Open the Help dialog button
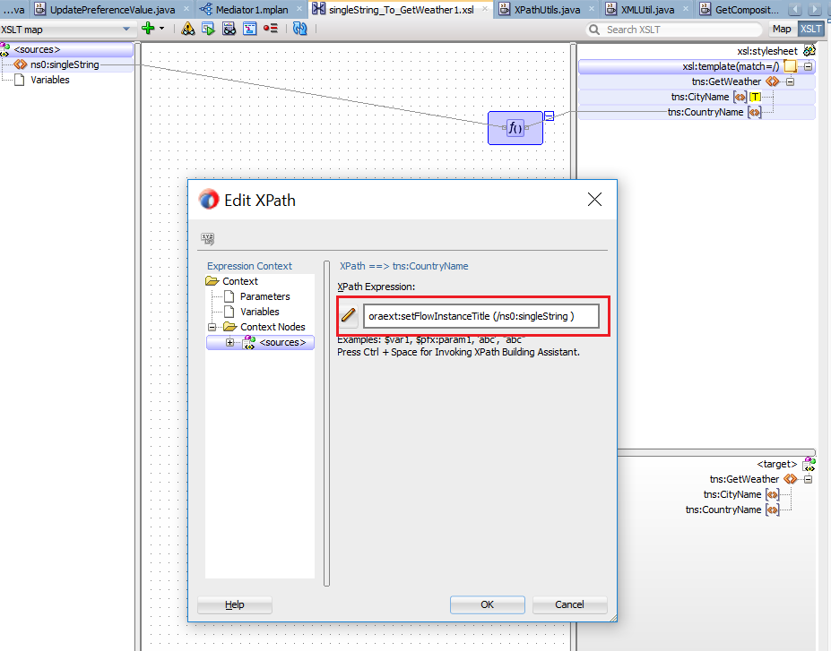The width and height of the screenshot is (831, 651). click(234, 604)
